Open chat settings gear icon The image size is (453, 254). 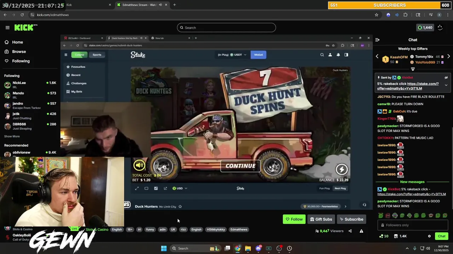click(x=429, y=236)
